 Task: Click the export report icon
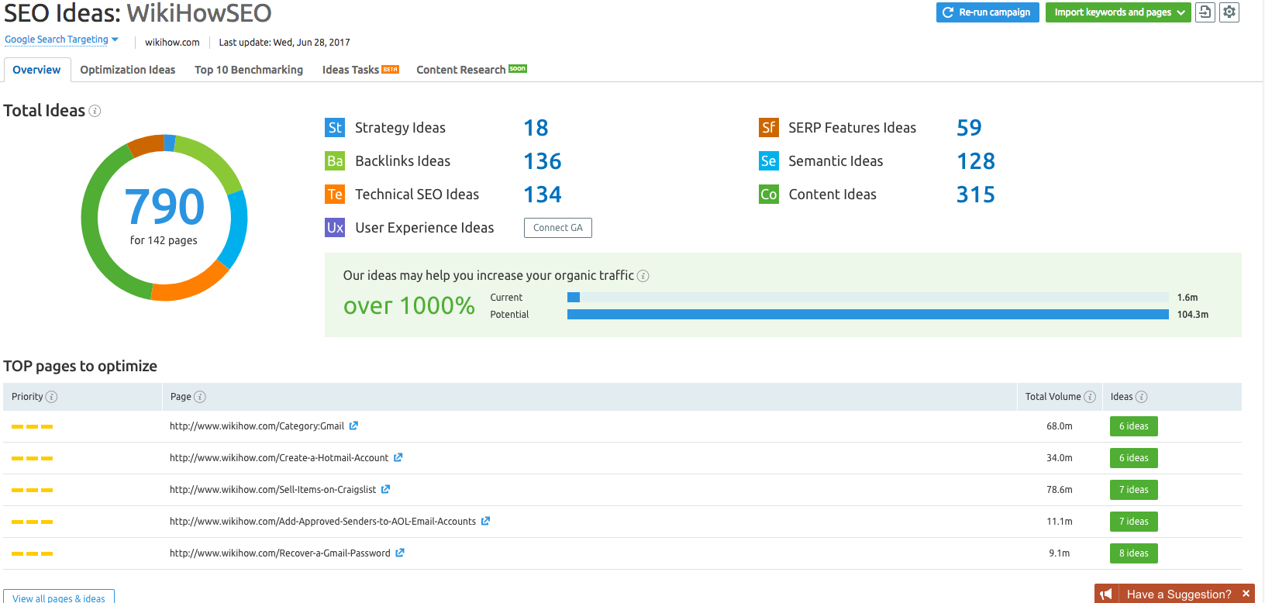[1205, 12]
